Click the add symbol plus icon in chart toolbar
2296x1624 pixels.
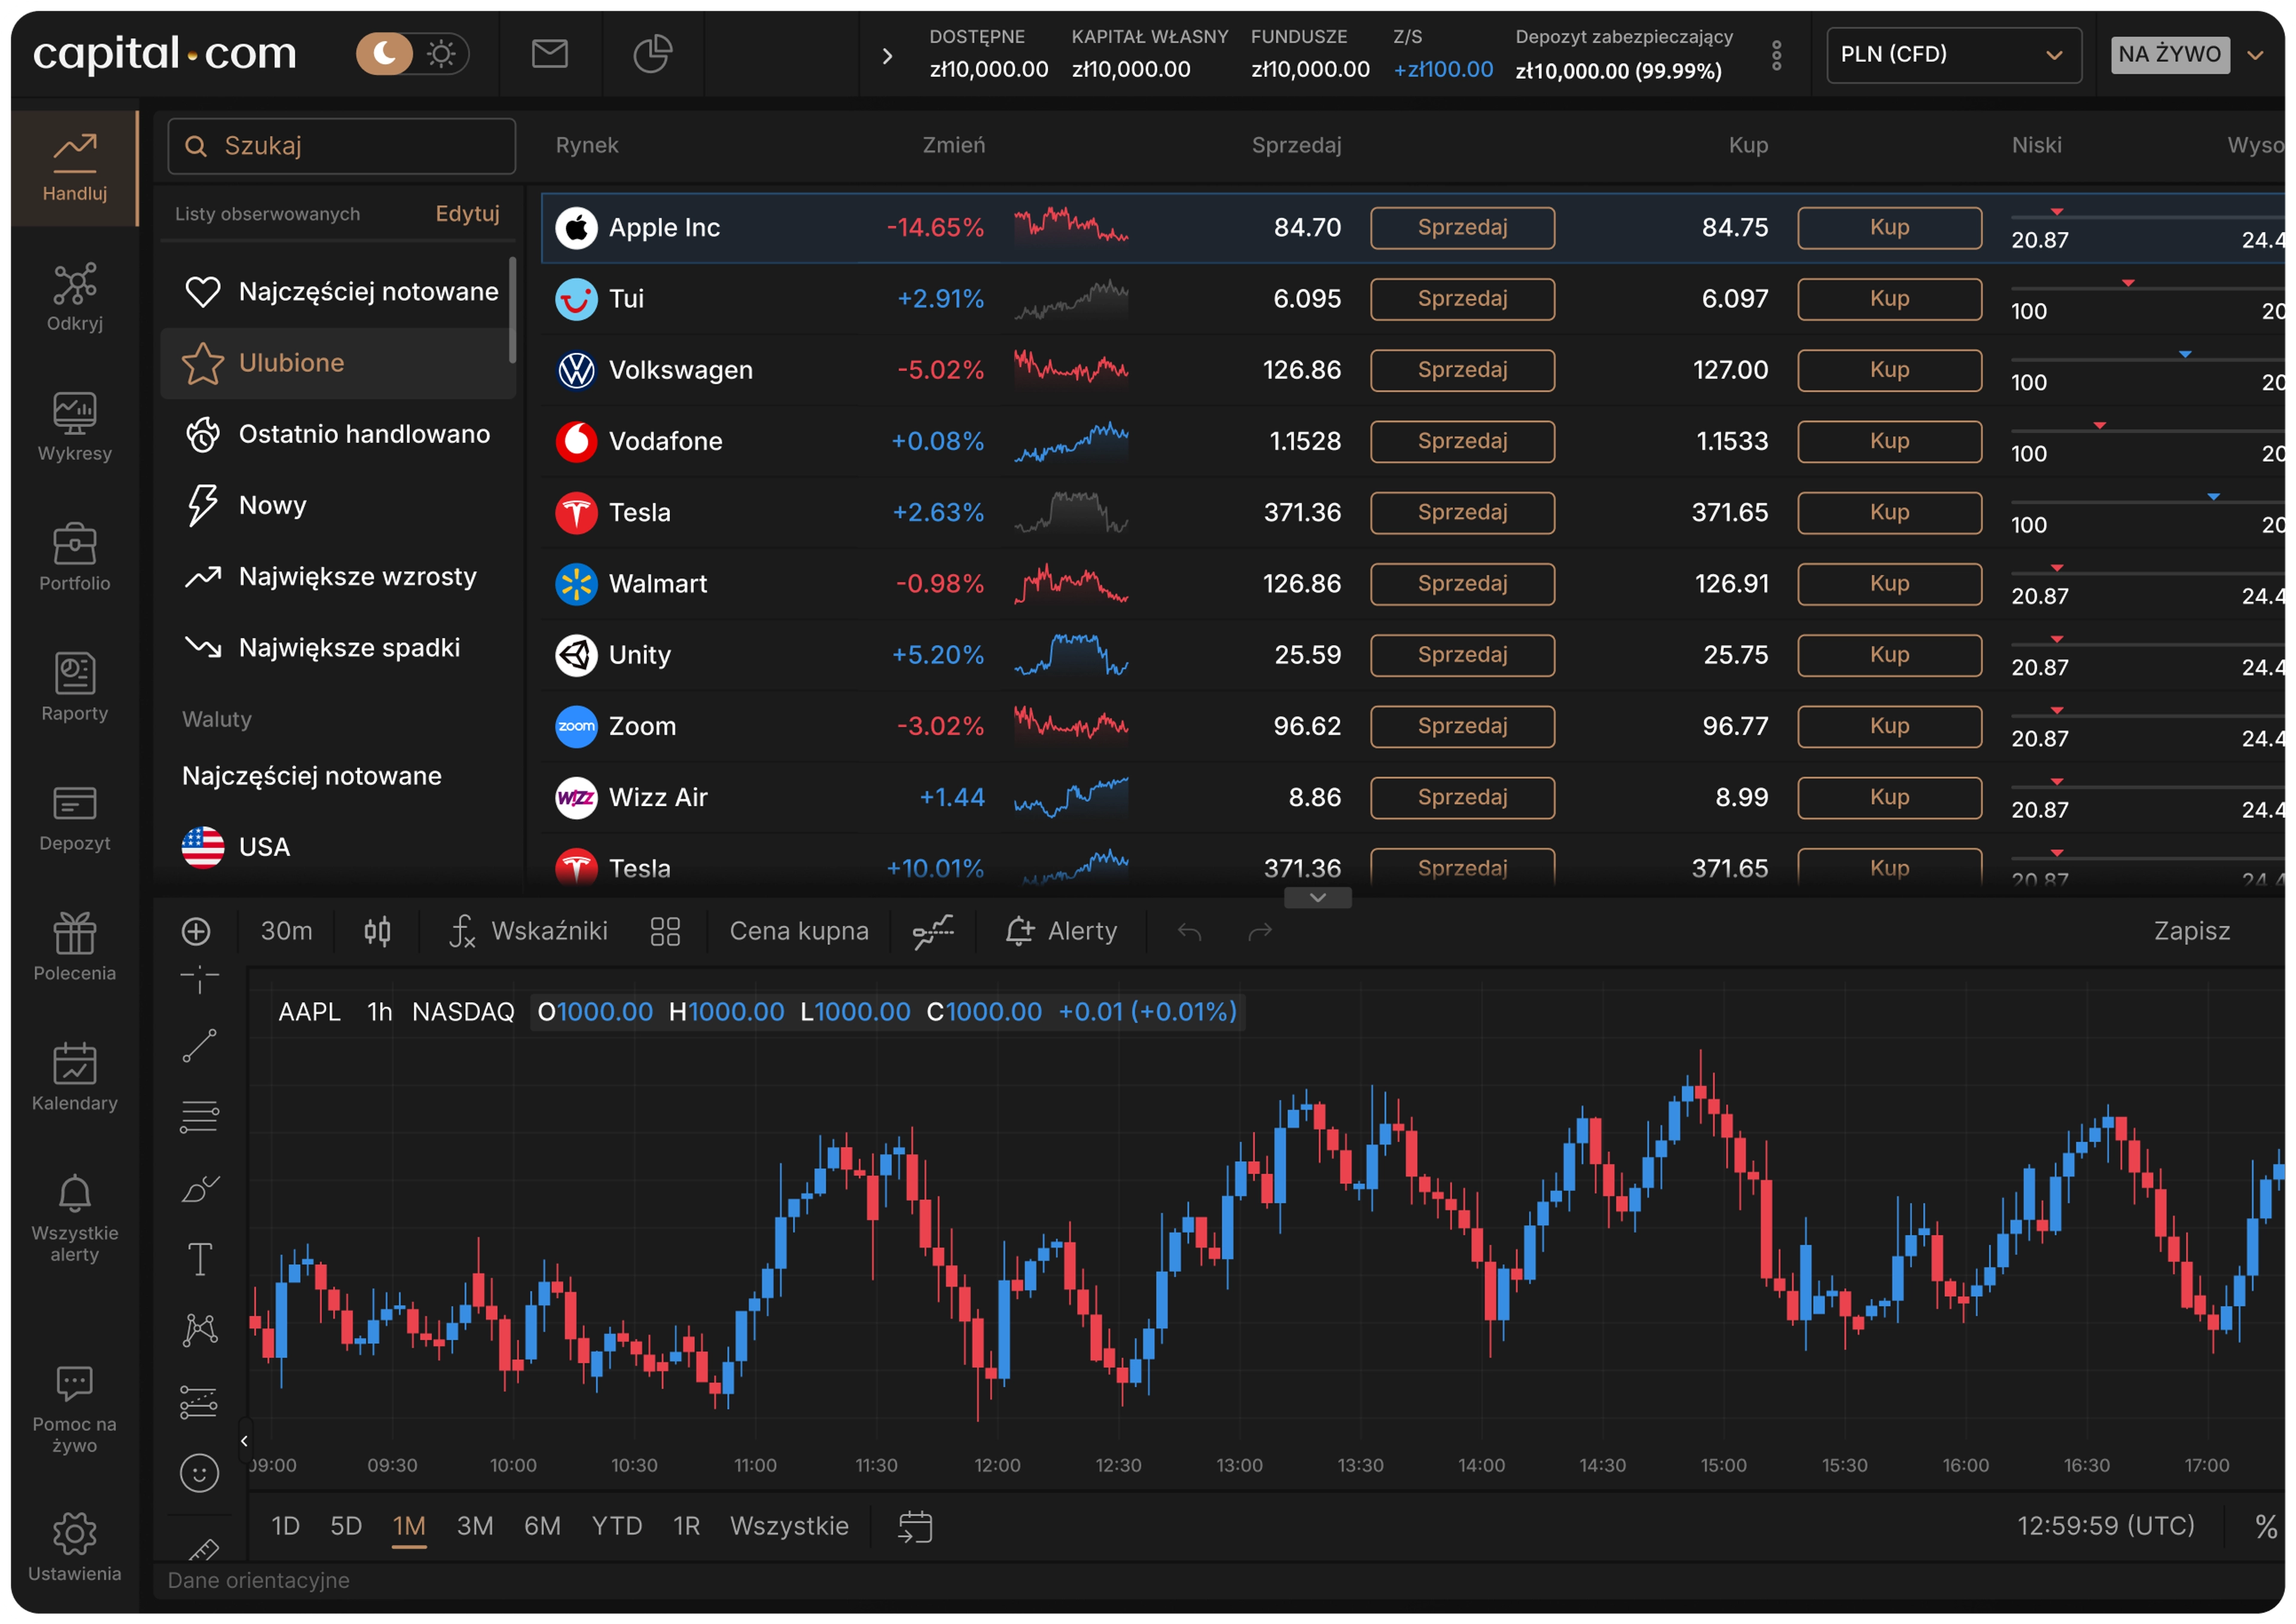tap(196, 932)
